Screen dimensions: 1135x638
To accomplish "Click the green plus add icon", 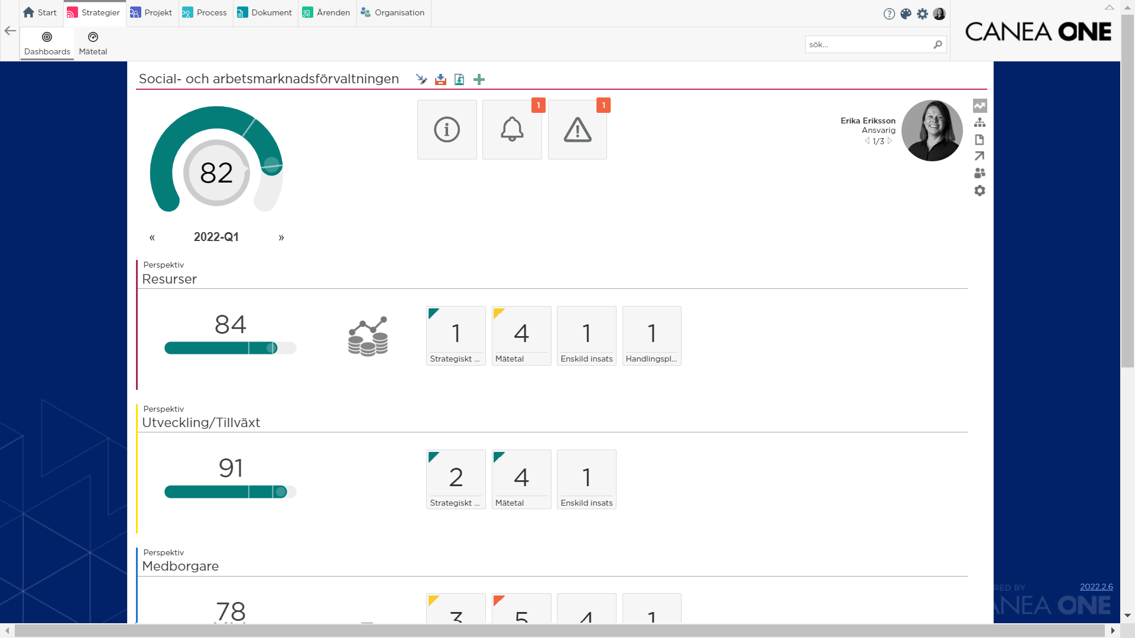I will (x=479, y=79).
